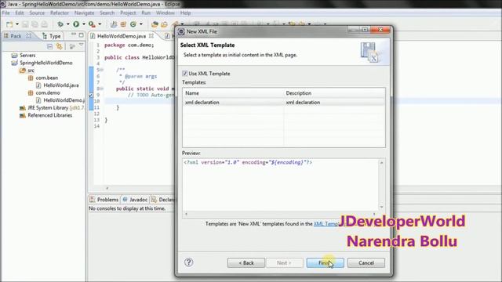The width and height of the screenshot is (502, 282).
Task: Maximize the Package Explorer view
Action: coord(81,34)
